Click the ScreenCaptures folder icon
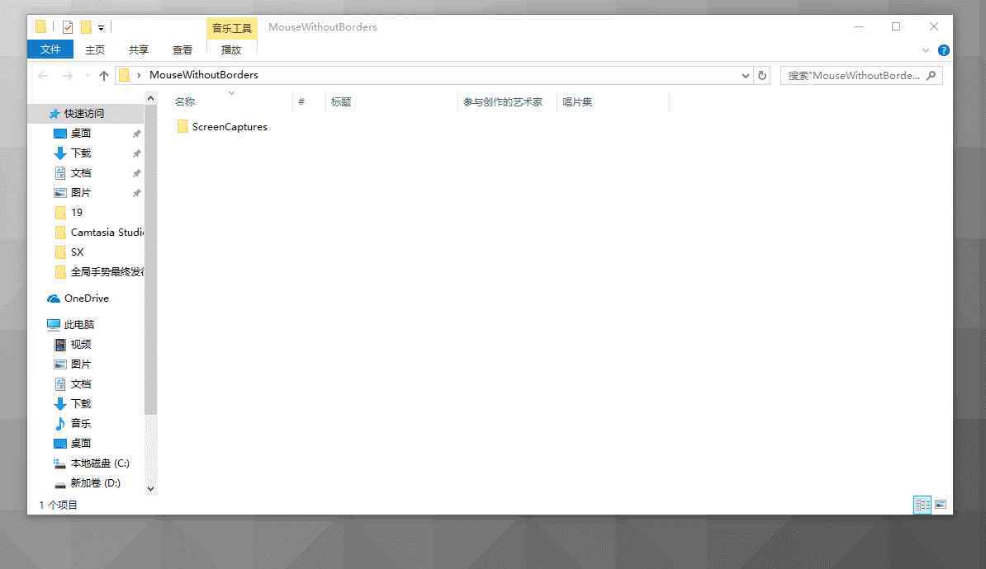 coord(183,127)
